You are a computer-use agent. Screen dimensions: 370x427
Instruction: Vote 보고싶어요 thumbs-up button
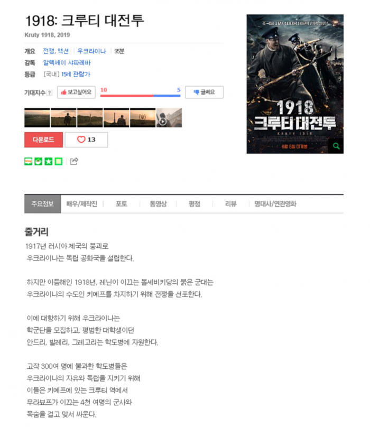point(76,92)
